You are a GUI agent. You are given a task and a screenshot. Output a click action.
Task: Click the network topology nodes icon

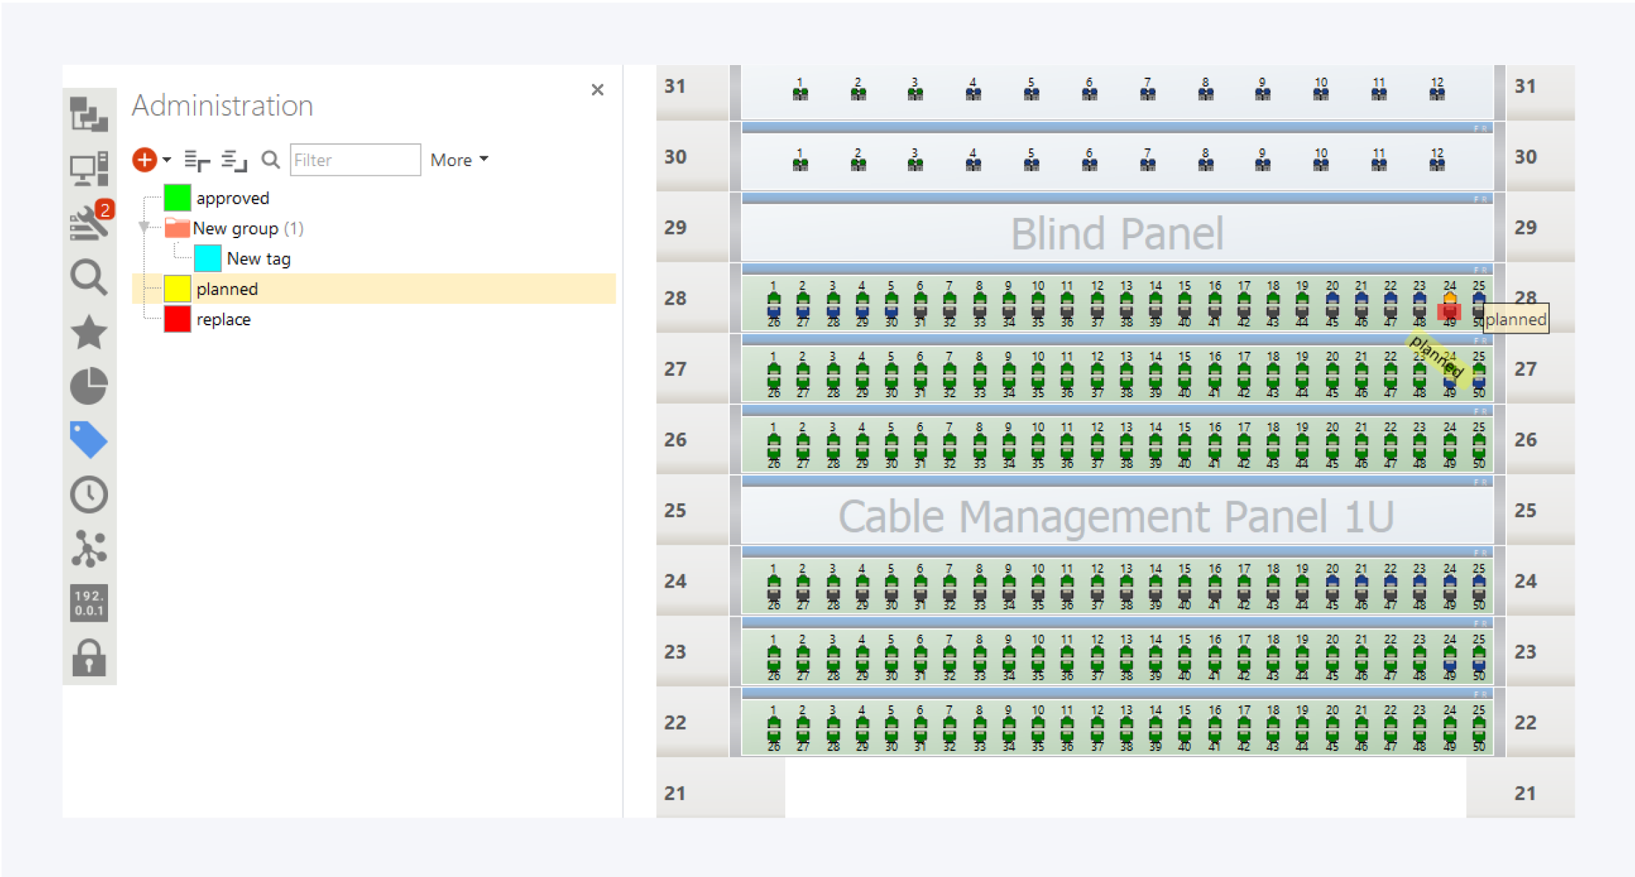click(89, 548)
